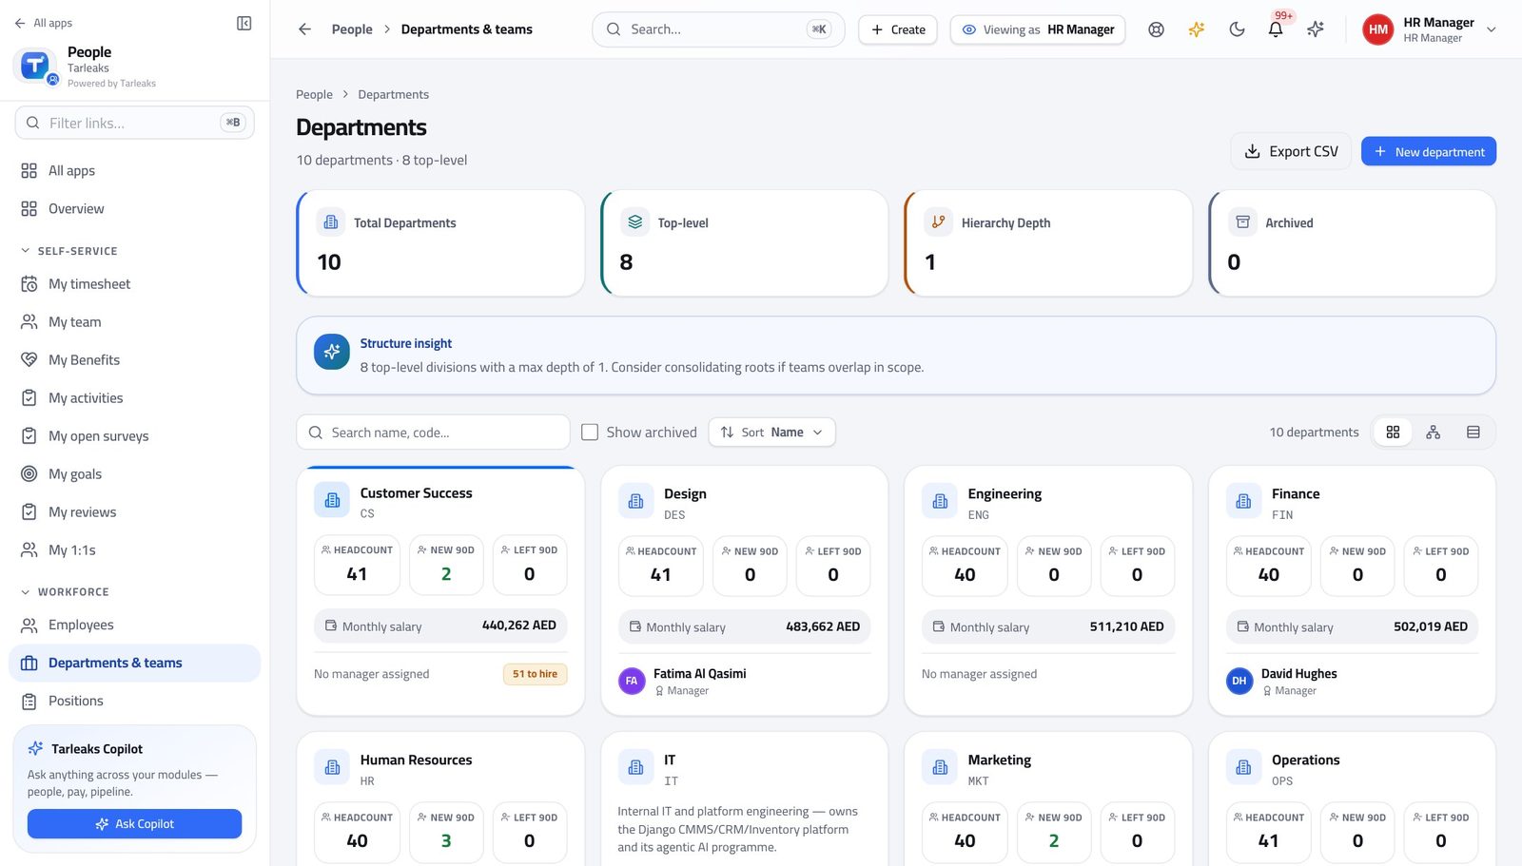Viewport: 1522px width, 866px height.
Task: Collapse the sidebar panel
Action: (x=244, y=23)
